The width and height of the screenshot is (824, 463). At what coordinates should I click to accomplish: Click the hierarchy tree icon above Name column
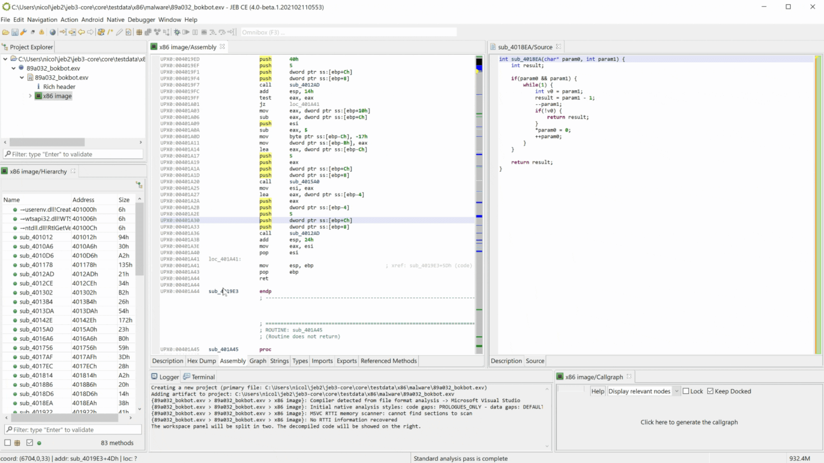(x=139, y=185)
